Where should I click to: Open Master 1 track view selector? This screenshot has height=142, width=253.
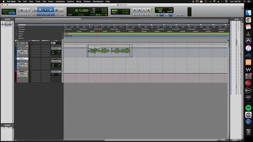pyautogui.click(x=22, y=74)
